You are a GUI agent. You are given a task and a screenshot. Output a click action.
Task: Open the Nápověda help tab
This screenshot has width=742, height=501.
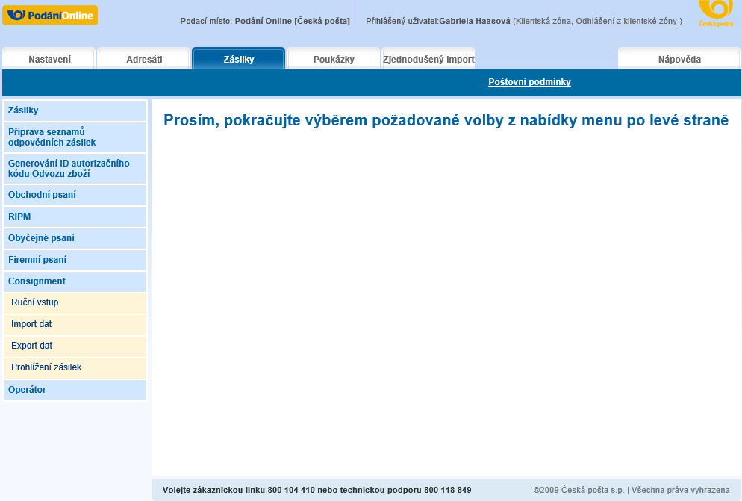point(679,59)
